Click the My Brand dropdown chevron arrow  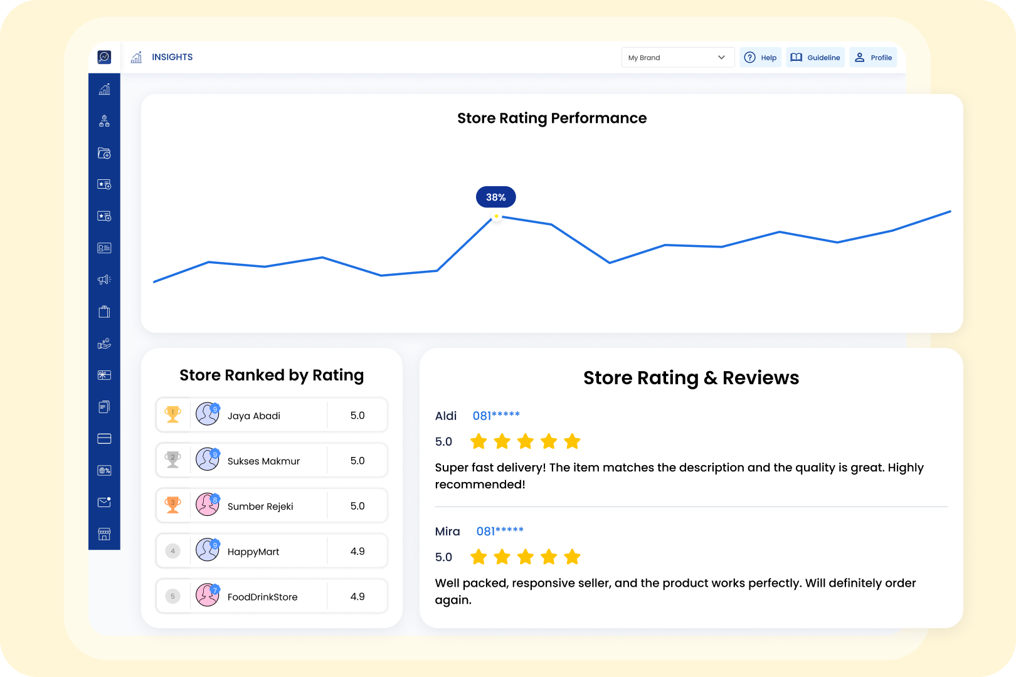click(721, 57)
